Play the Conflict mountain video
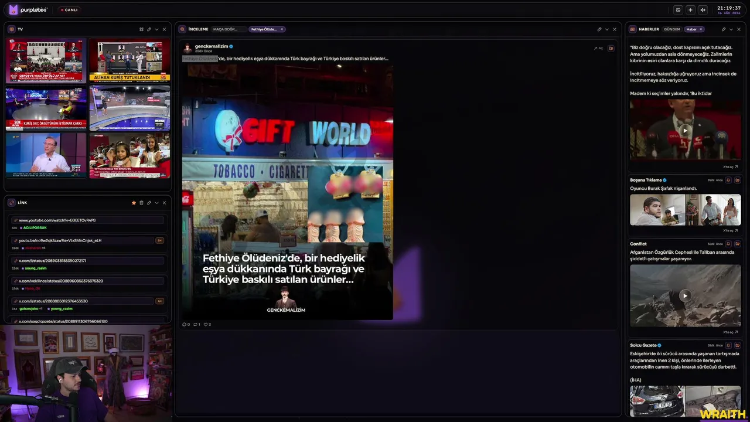This screenshot has width=750, height=422. click(x=685, y=295)
